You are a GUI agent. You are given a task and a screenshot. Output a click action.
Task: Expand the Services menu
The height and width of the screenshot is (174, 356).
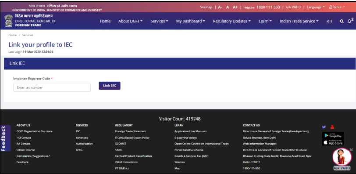[x=159, y=21]
